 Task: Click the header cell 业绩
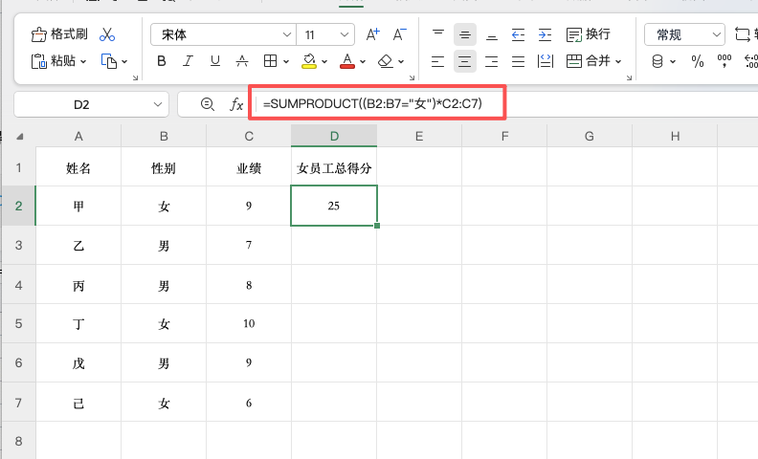(249, 167)
